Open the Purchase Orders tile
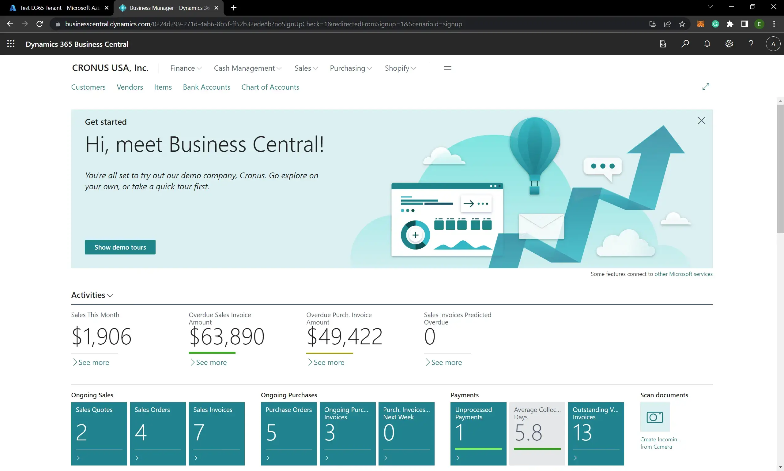Image resolution: width=784 pixels, height=471 pixels. [x=288, y=434]
